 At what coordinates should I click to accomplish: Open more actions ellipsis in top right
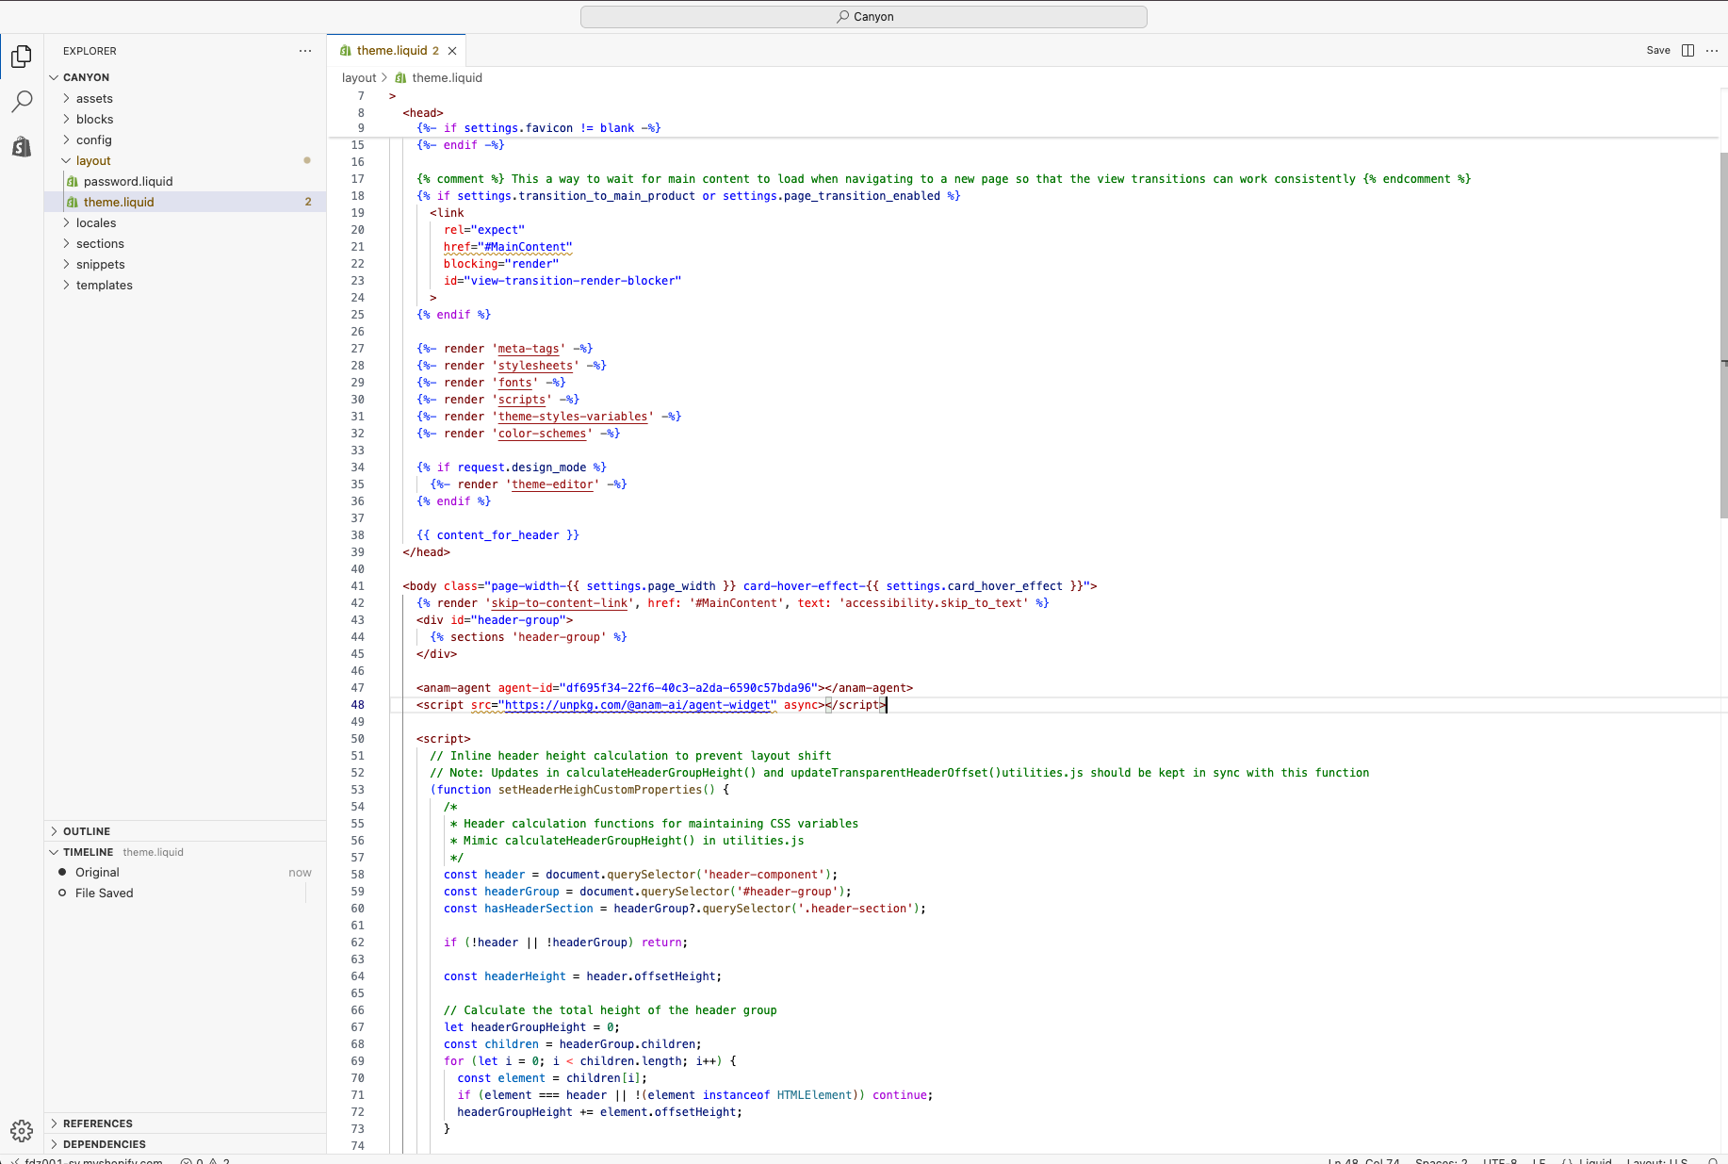coord(1712,50)
